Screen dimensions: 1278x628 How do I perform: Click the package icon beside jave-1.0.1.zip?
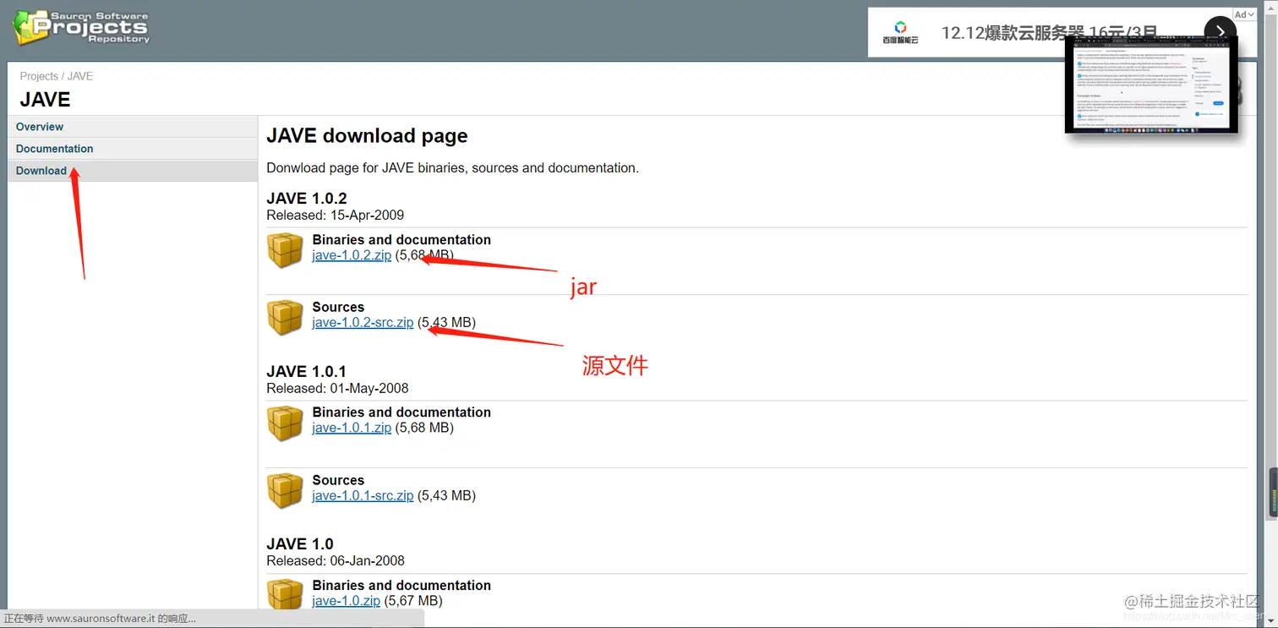[x=285, y=423]
